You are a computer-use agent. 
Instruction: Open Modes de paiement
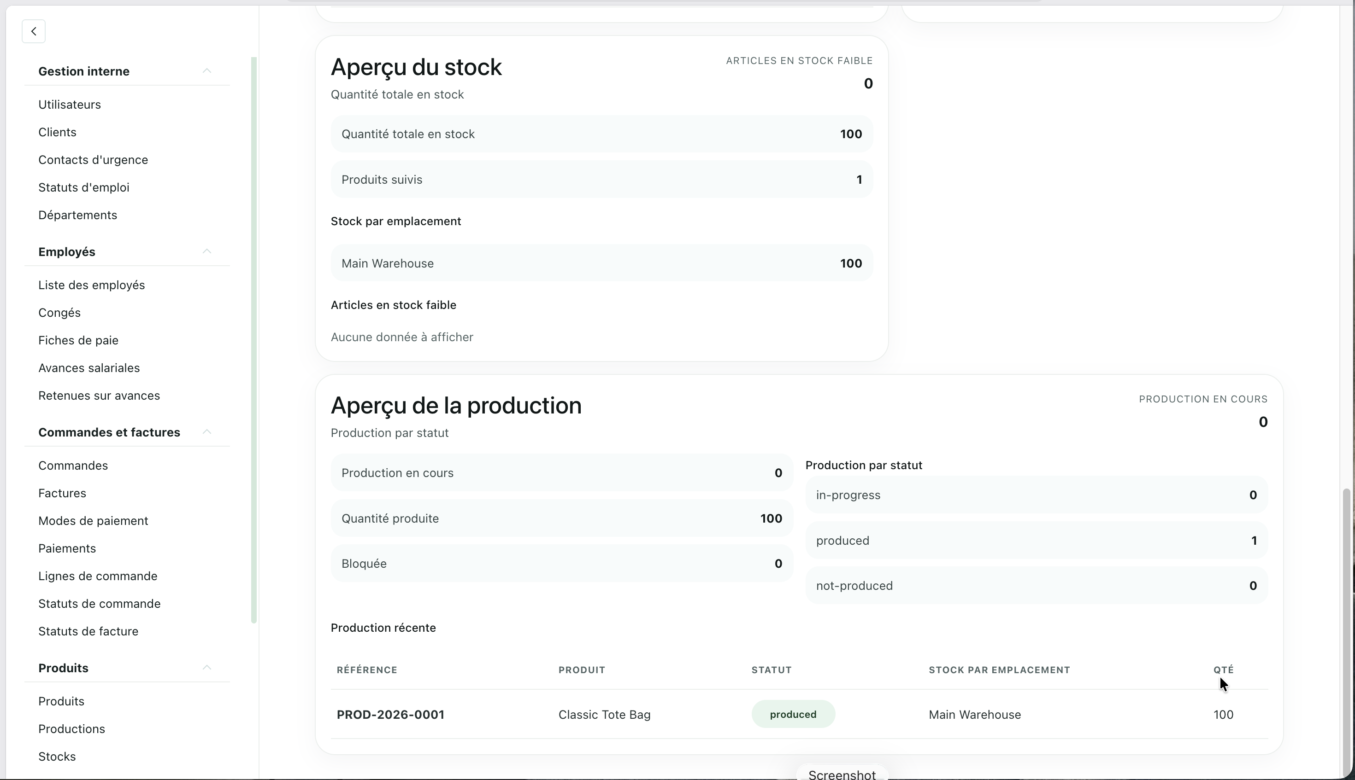(x=93, y=521)
